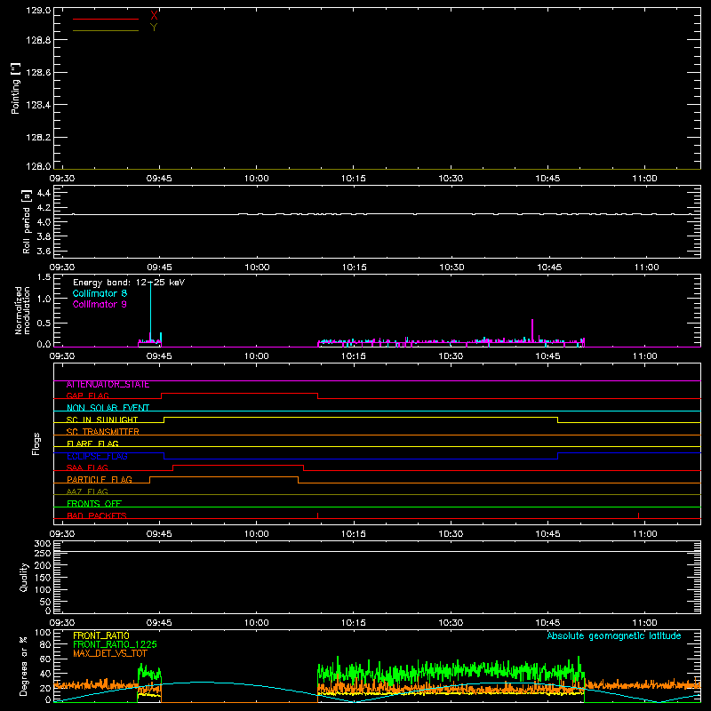This screenshot has height=711, width=711.
Task: Click the red X legend label
Action: (x=154, y=15)
